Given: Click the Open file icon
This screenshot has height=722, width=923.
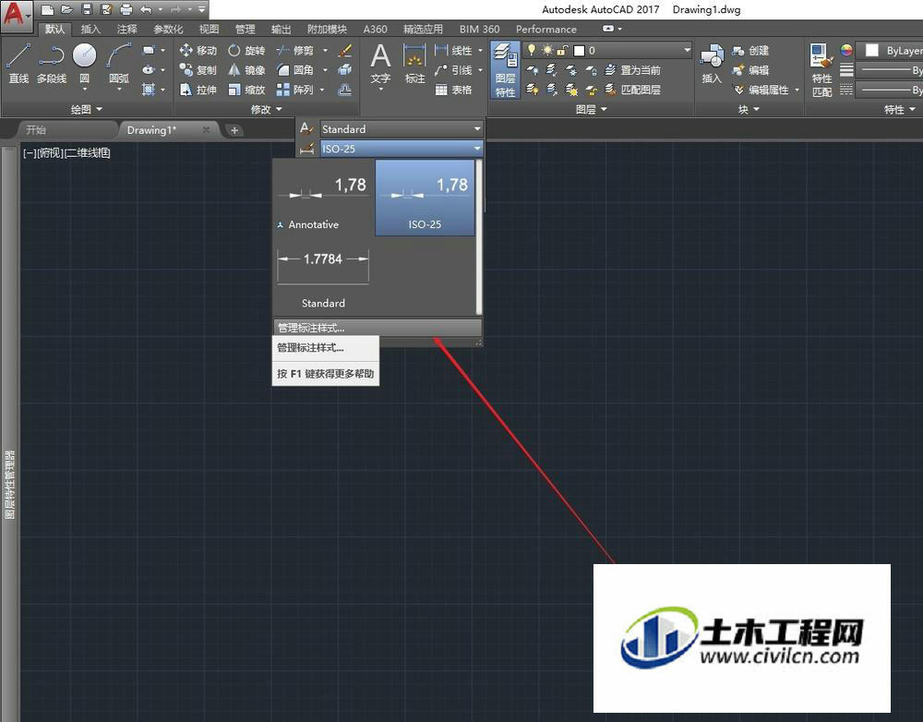Looking at the screenshot, I should pos(67,9).
